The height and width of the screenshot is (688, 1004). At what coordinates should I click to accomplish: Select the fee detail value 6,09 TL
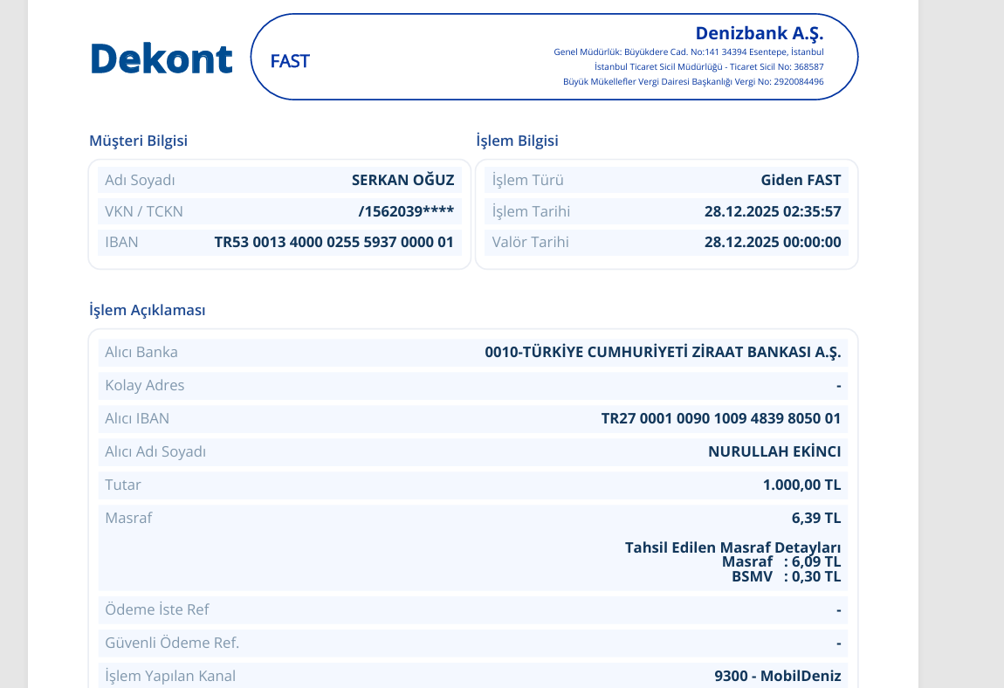click(816, 561)
